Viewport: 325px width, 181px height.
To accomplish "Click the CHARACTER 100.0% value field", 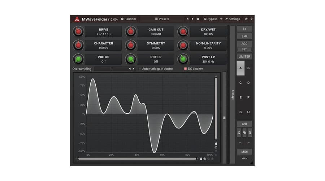I will (x=103, y=45).
